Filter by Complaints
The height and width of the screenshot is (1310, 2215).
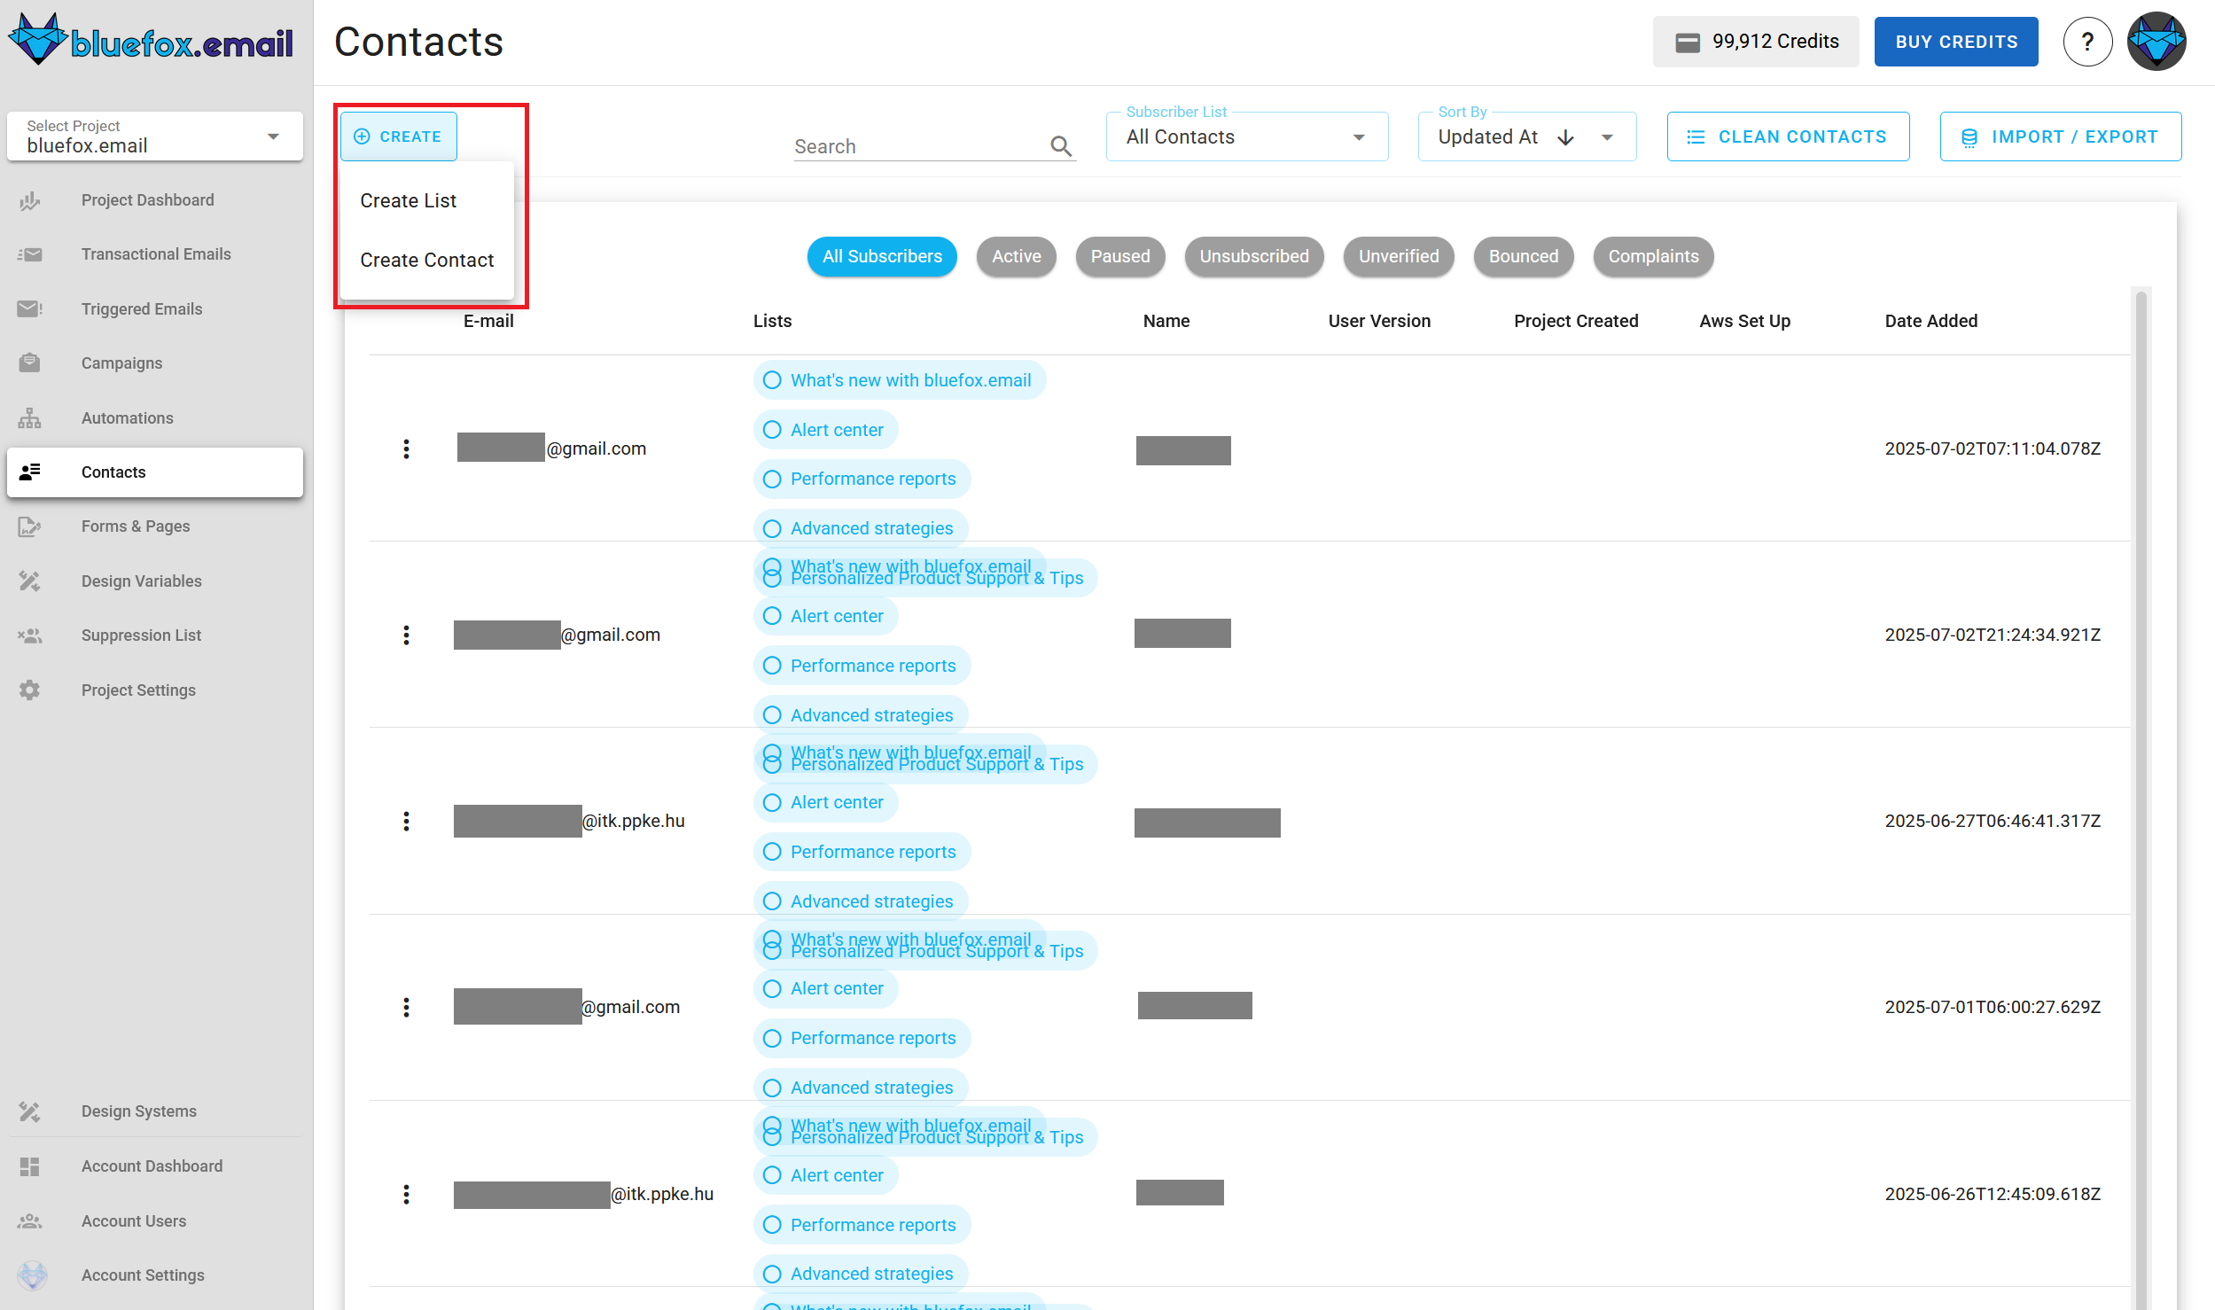pyautogui.click(x=1653, y=256)
